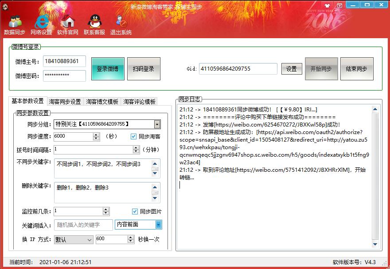
Task: Click the 微博密码 password field
Action: (64, 76)
